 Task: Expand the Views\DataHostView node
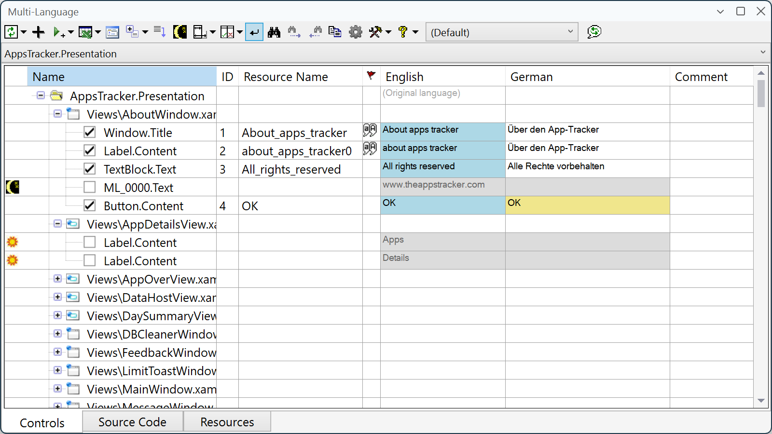click(58, 297)
